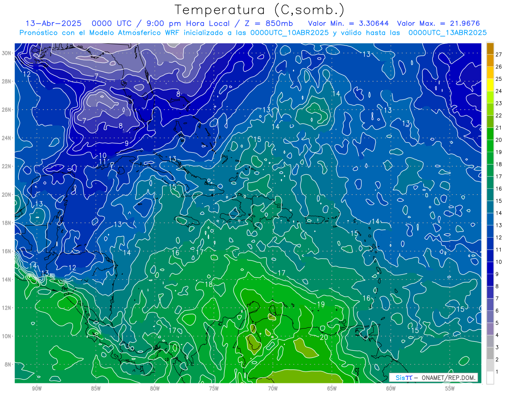Click the 16N latitude axis label
This screenshot has height=394, width=510.
click(x=7, y=251)
